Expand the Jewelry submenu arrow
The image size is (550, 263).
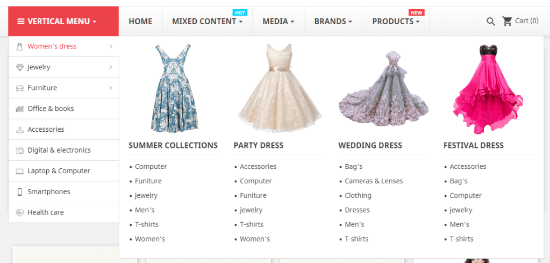111,67
